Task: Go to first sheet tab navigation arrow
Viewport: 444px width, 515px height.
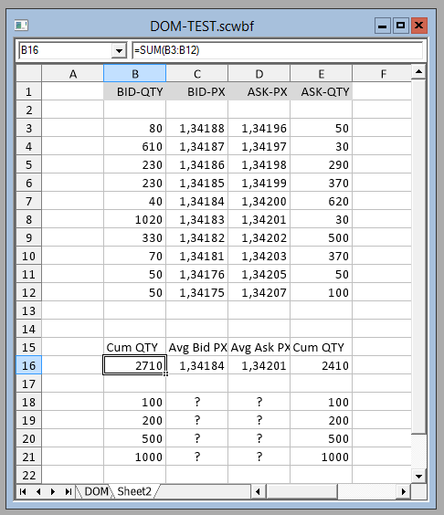Action: click(23, 491)
